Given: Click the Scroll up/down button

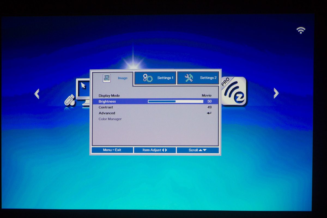Looking at the screenshot, I should pos(198,150).
